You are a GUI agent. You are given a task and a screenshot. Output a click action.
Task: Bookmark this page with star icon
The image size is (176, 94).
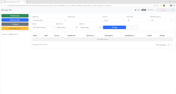[157, 5]
